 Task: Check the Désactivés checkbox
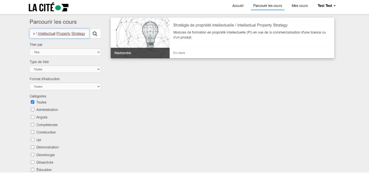[x=32, y=162]
